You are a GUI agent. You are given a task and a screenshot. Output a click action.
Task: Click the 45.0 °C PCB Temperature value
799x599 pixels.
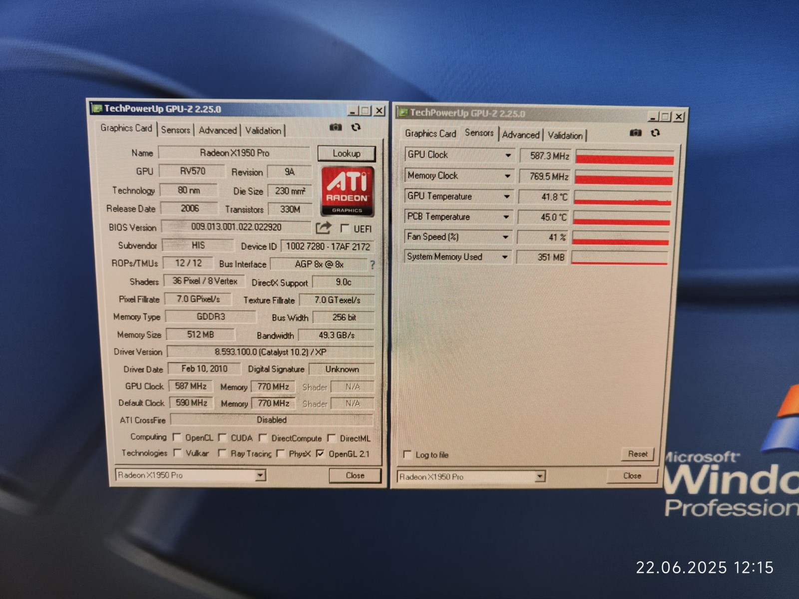(x=544, y=217)
